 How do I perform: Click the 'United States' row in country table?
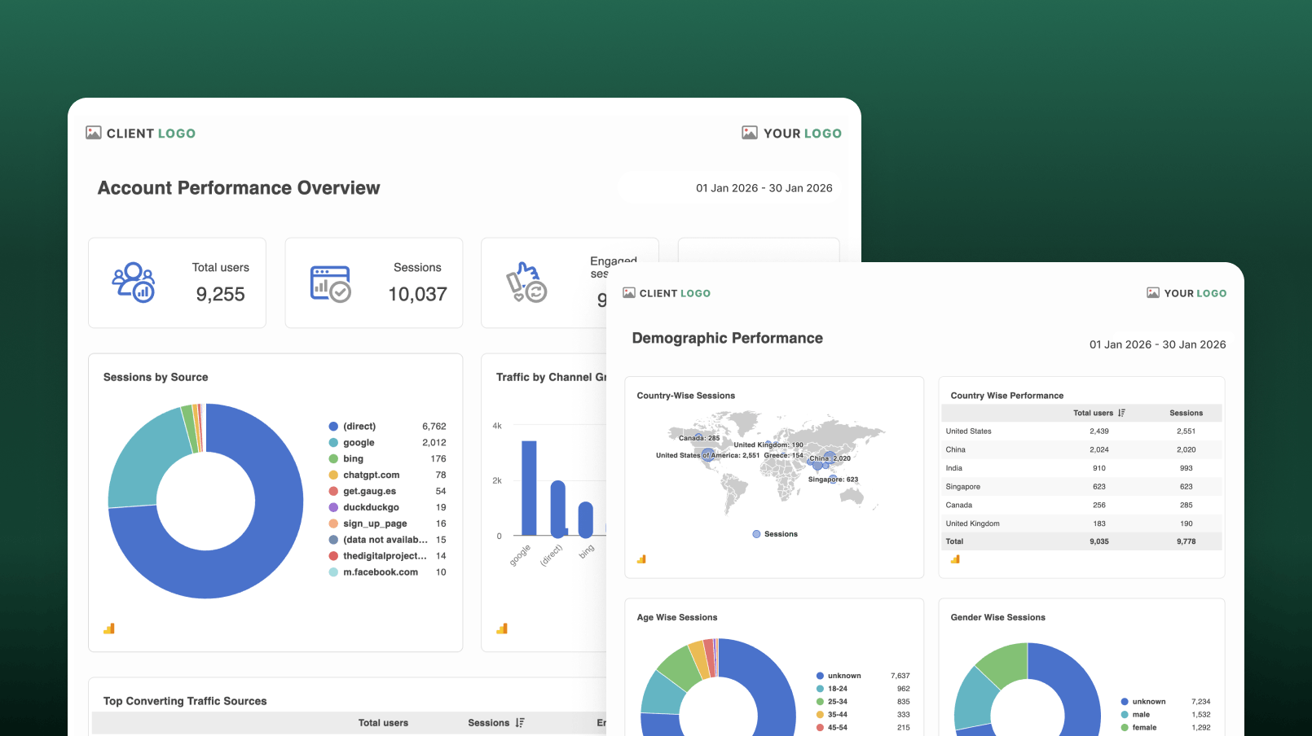pyautogui.click(x=1081, y=432)
